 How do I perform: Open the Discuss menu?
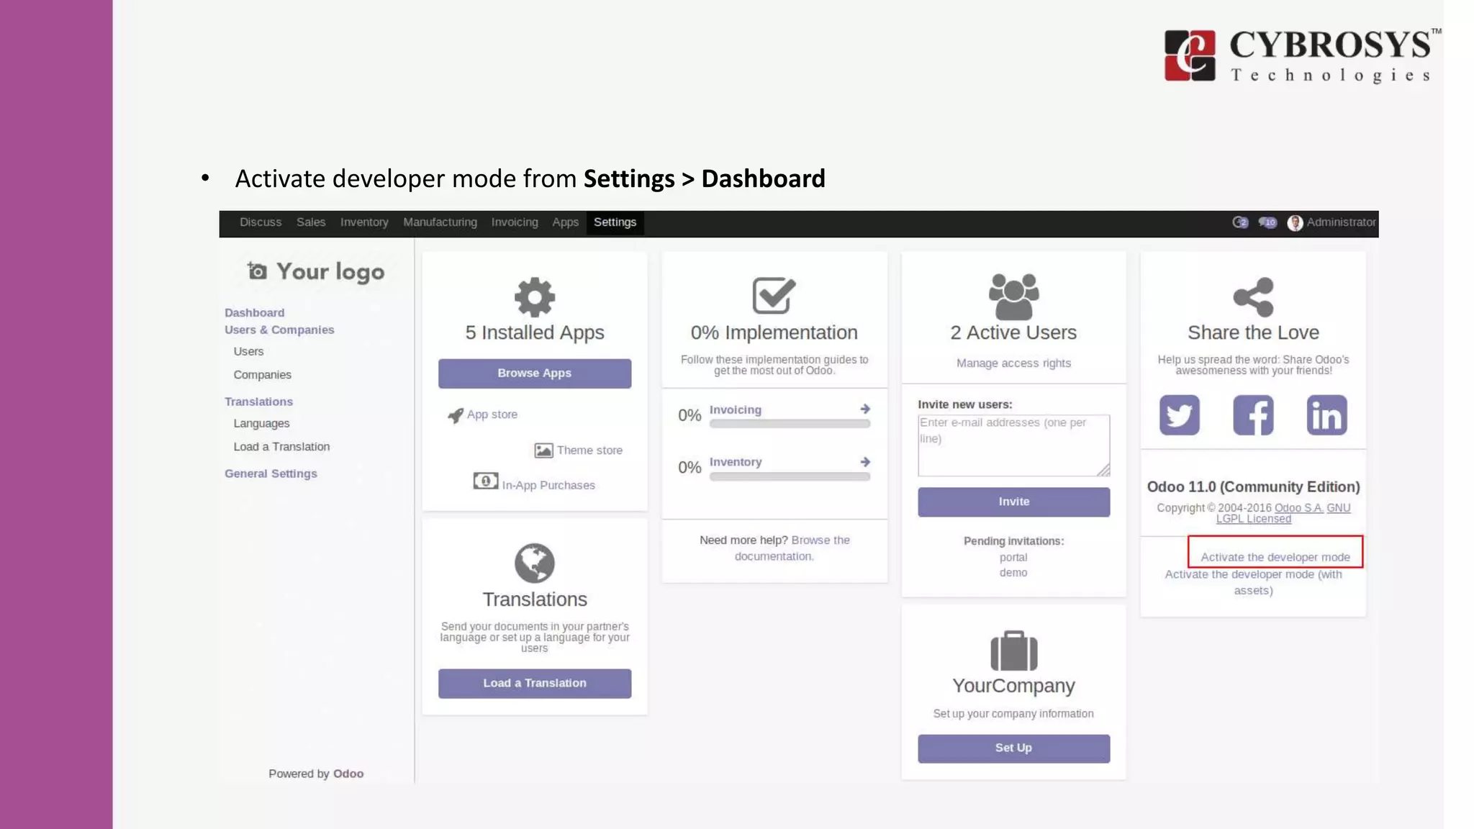pyautogui.click(x=261, y=222)
